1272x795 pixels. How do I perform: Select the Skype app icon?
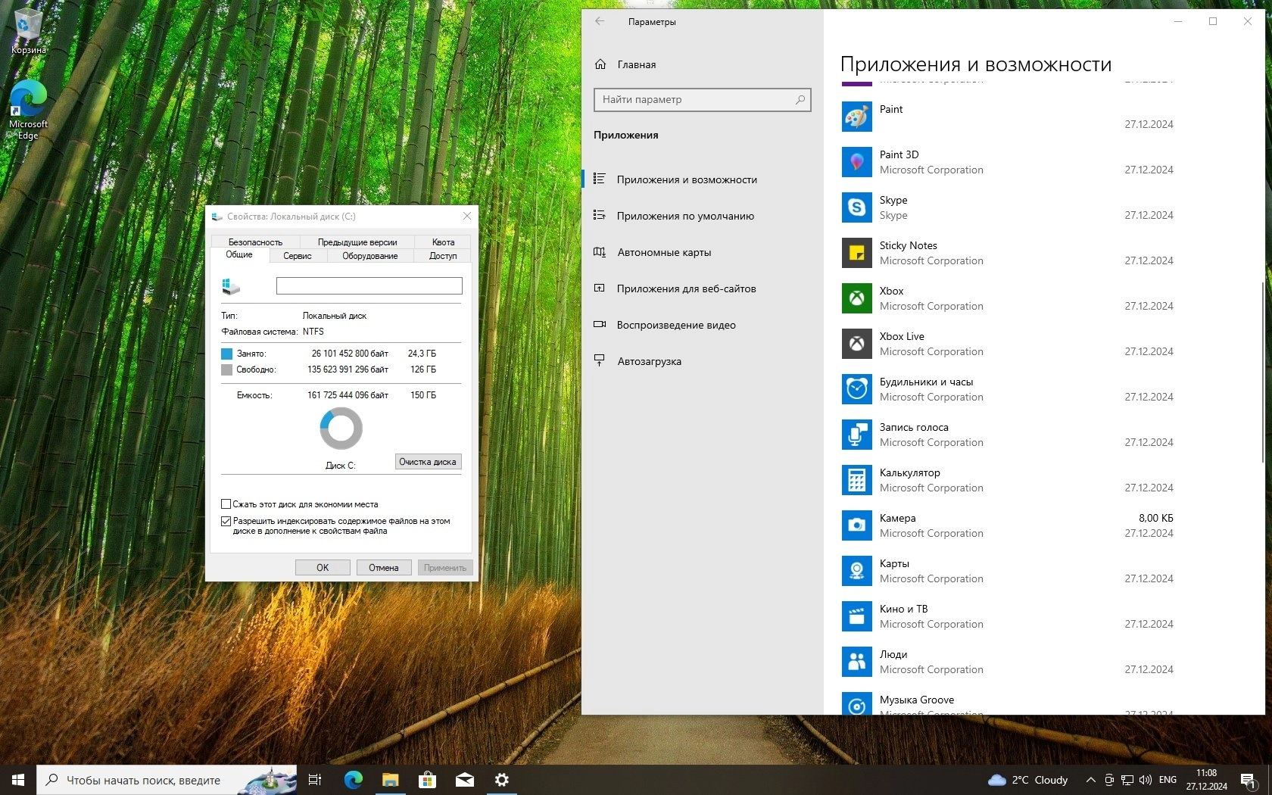tap(856, 207)
